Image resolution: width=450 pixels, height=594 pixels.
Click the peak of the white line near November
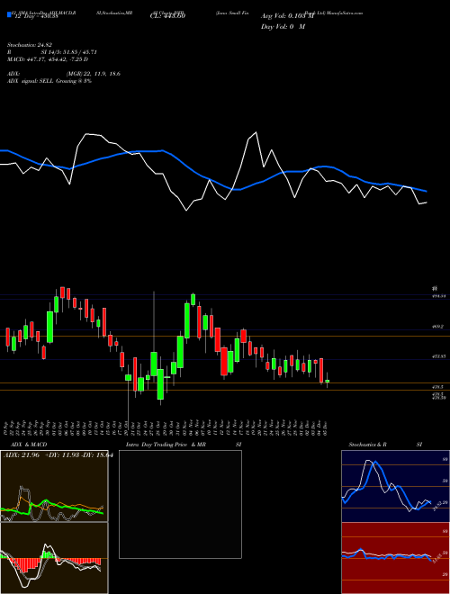point(256,132)
